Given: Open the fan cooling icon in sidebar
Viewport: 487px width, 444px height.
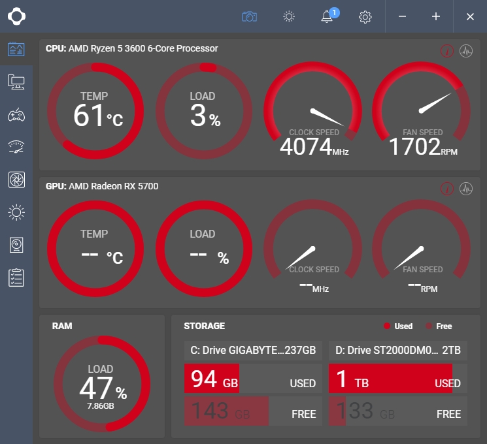Looking at the screenshot, I should (x=16, y=180).
